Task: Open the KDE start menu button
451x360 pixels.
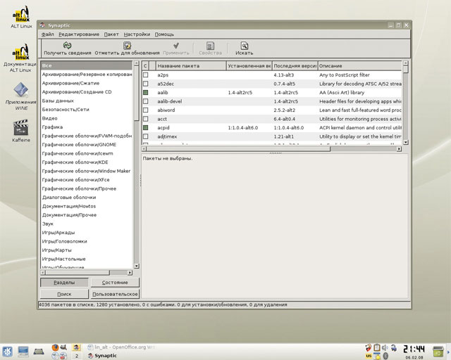Action: point(8,349)
